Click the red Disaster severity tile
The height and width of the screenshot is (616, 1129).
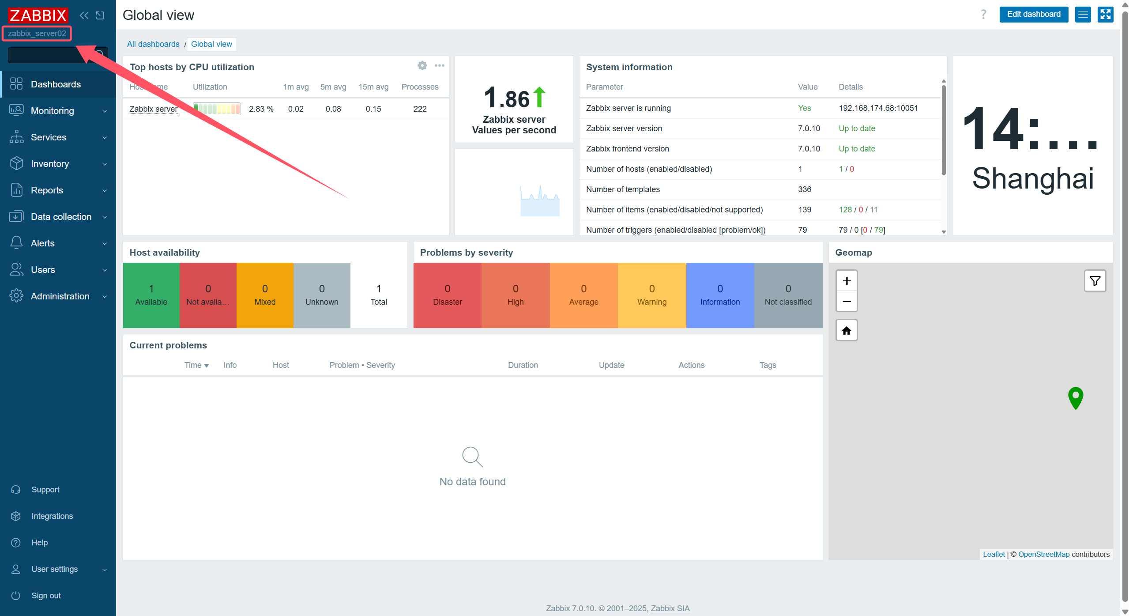(x=447, y=295)
